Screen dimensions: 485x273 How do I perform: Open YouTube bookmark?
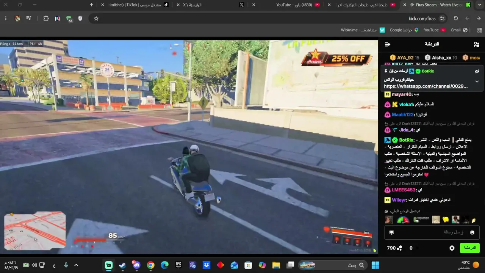click(435, 30)
